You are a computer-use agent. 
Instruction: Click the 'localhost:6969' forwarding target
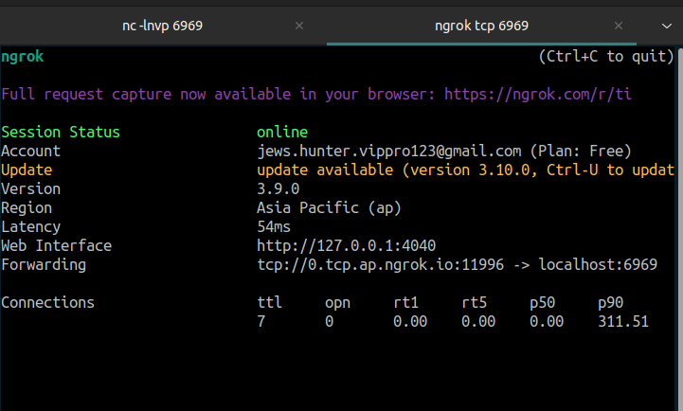click(x=598, y=265)
